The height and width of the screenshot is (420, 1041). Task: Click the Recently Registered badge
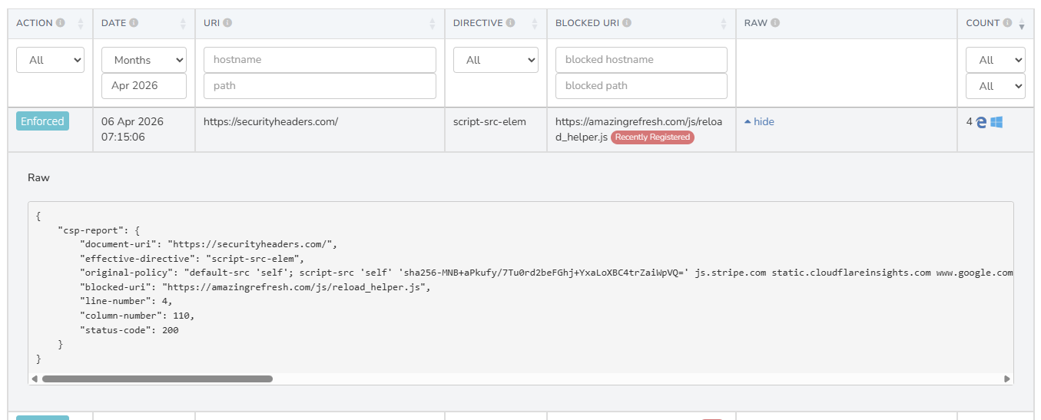click(x=652, y=137)
